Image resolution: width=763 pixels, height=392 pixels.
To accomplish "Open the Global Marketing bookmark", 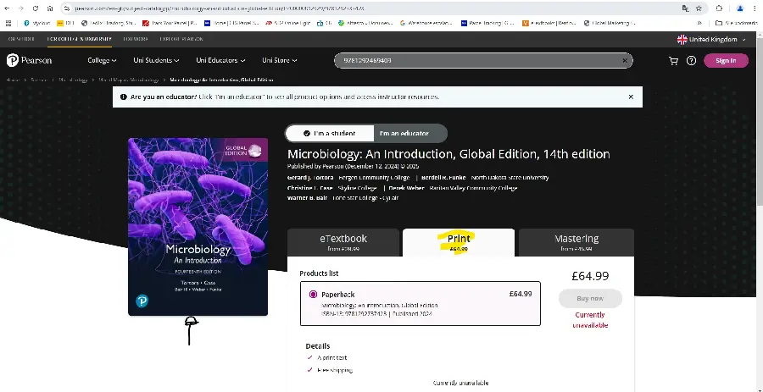I will [x=610, y=23].
